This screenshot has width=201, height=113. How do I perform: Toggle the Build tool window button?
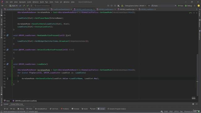pyautogui.click(x=93, y=109)
